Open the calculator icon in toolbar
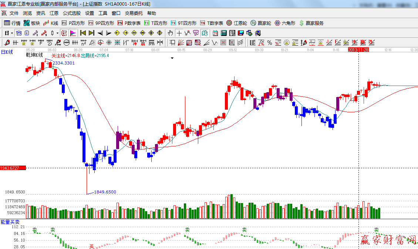418x249 pixels. (223, 33)
